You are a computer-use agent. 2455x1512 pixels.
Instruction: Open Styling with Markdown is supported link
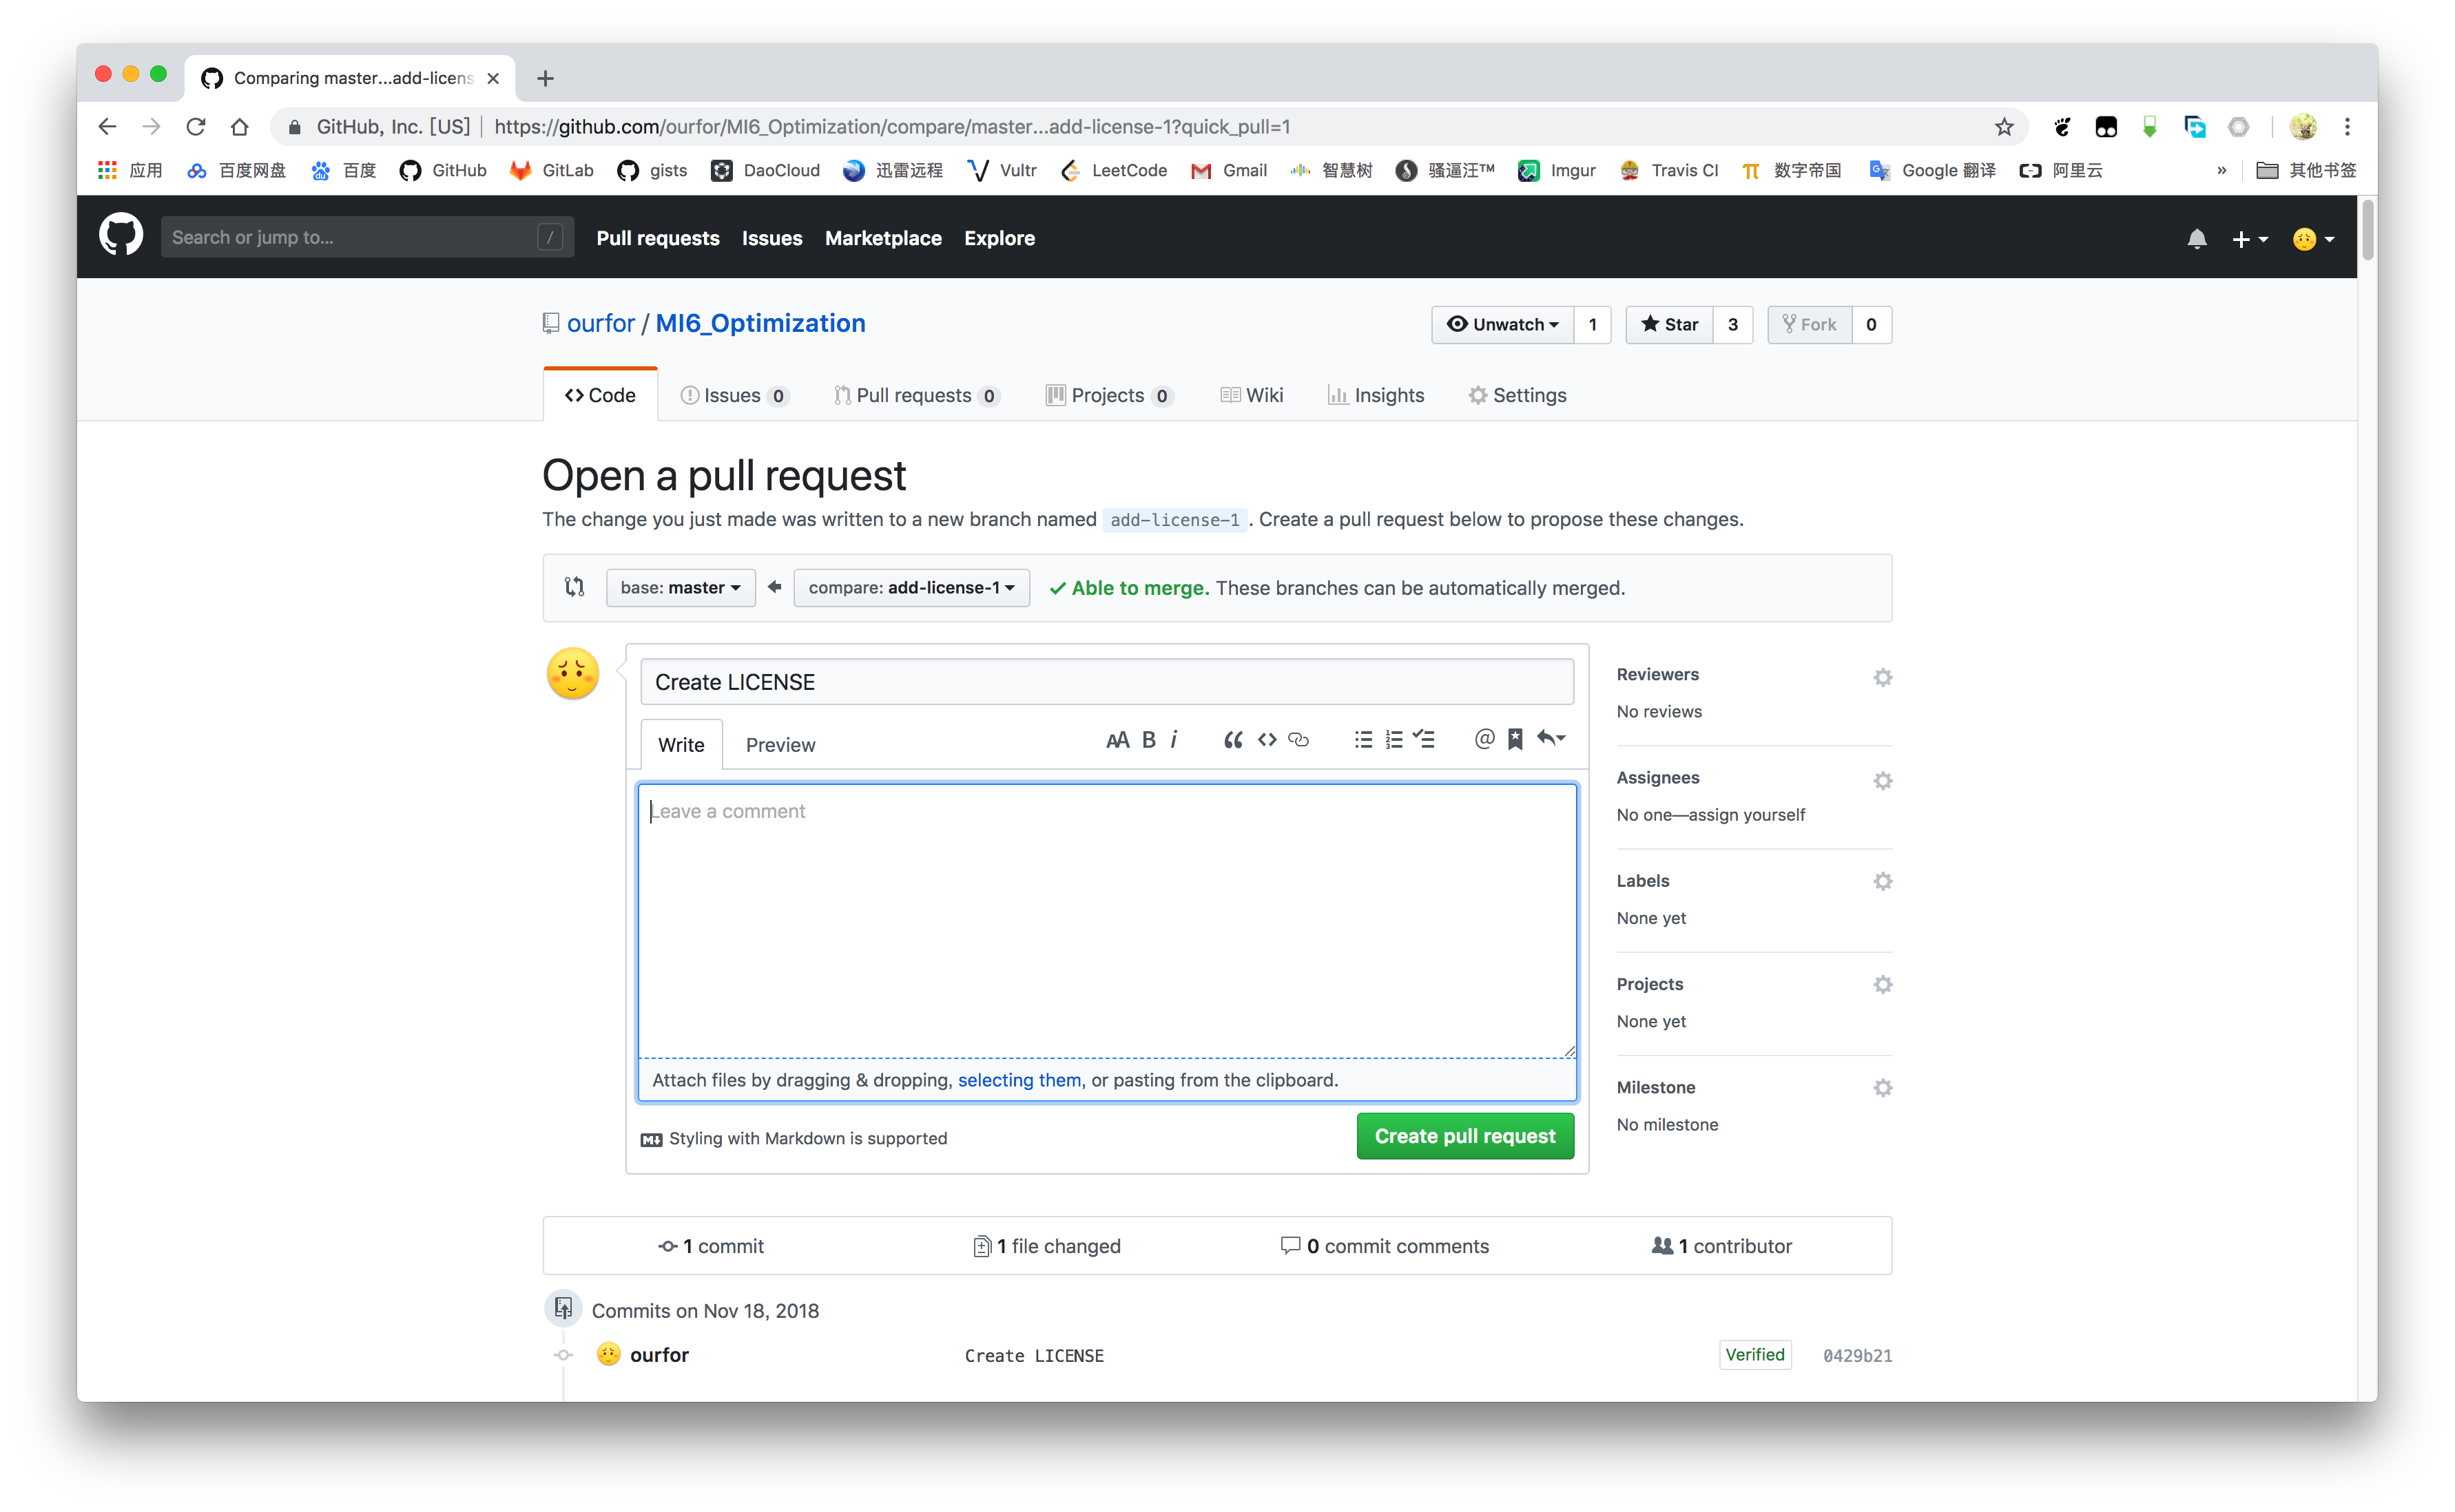[x=794, y=1139]
